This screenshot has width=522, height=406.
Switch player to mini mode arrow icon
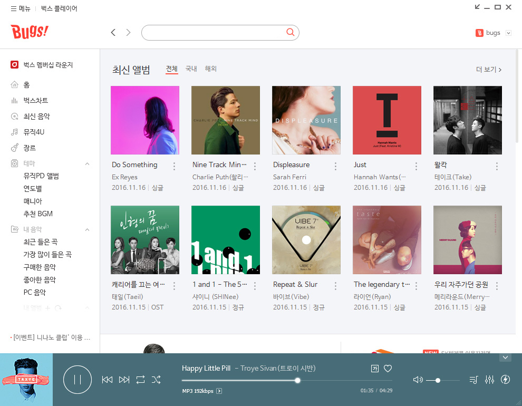tap(477, 7)
